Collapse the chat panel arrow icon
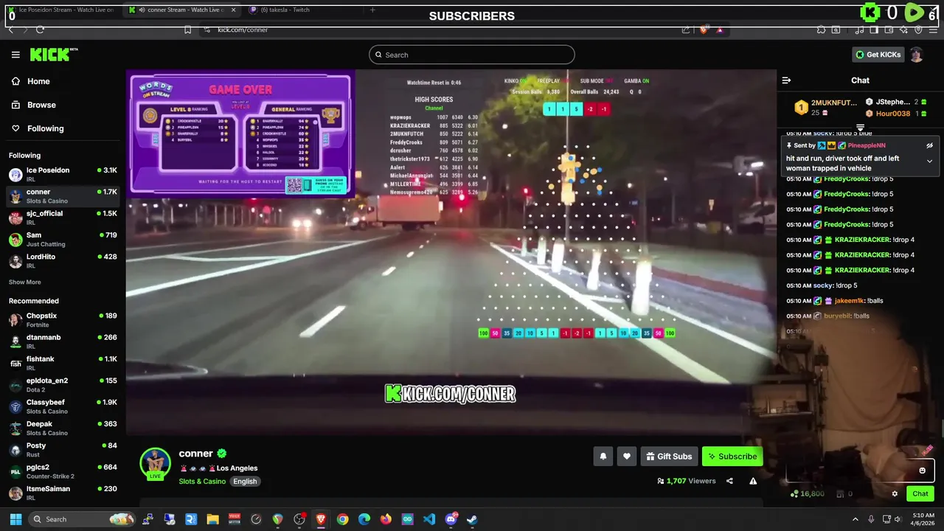Image resolution: width=944 pixels, height=531 pixels. tap(786, 80)
